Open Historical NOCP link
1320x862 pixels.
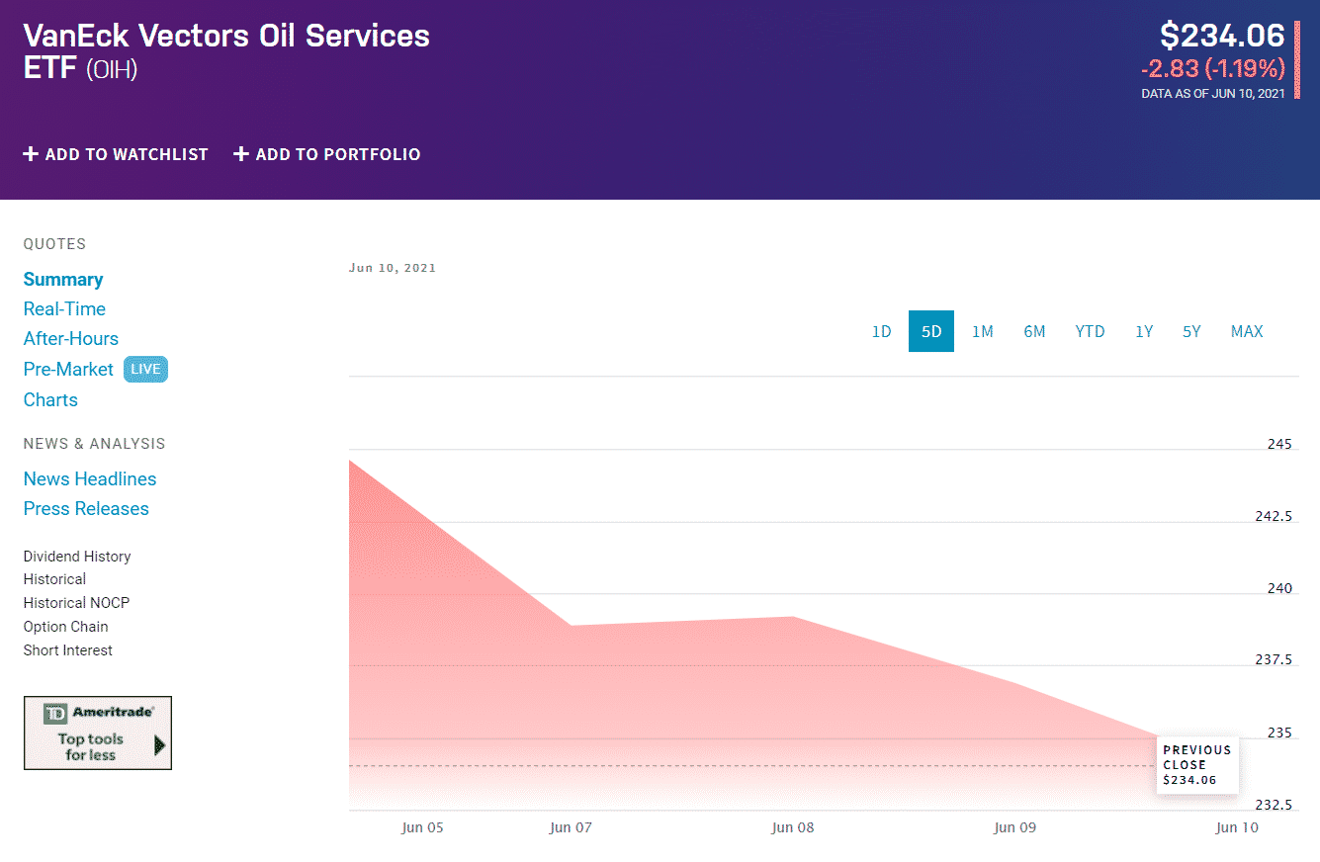coord(76,603)
